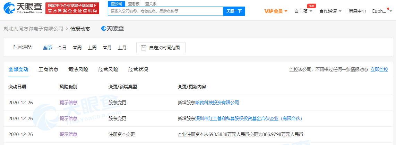Open the Euph... user account menu
This screenshot has width=396, height=145.
(382, 11)
